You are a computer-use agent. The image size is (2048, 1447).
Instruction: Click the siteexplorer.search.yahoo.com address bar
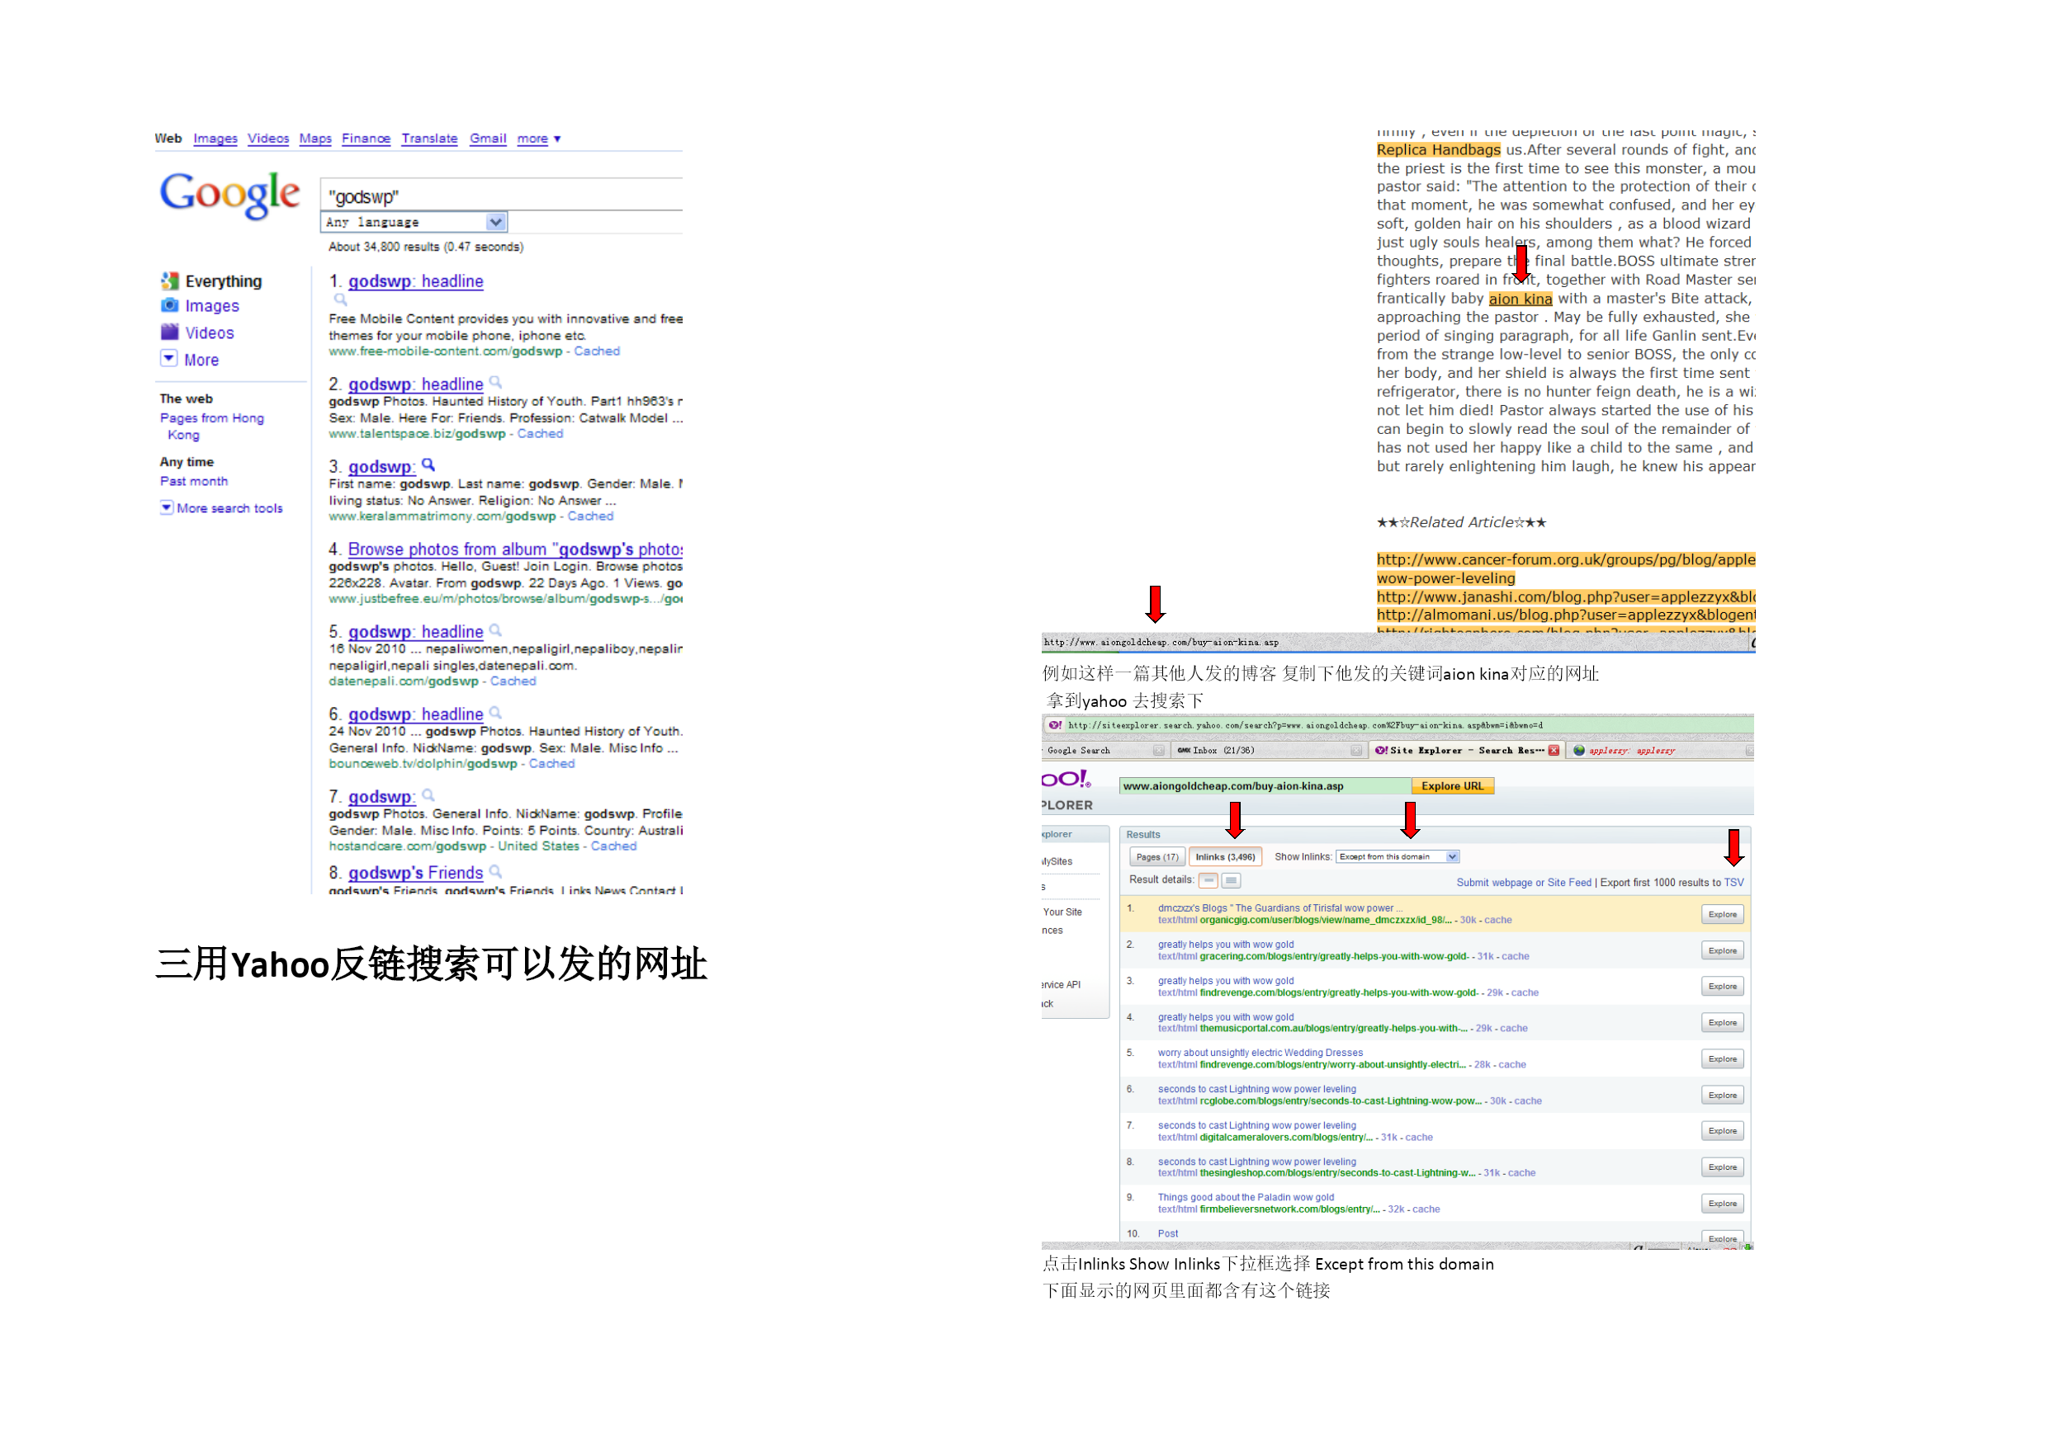pyautogui.click(x=1398, y=726)
